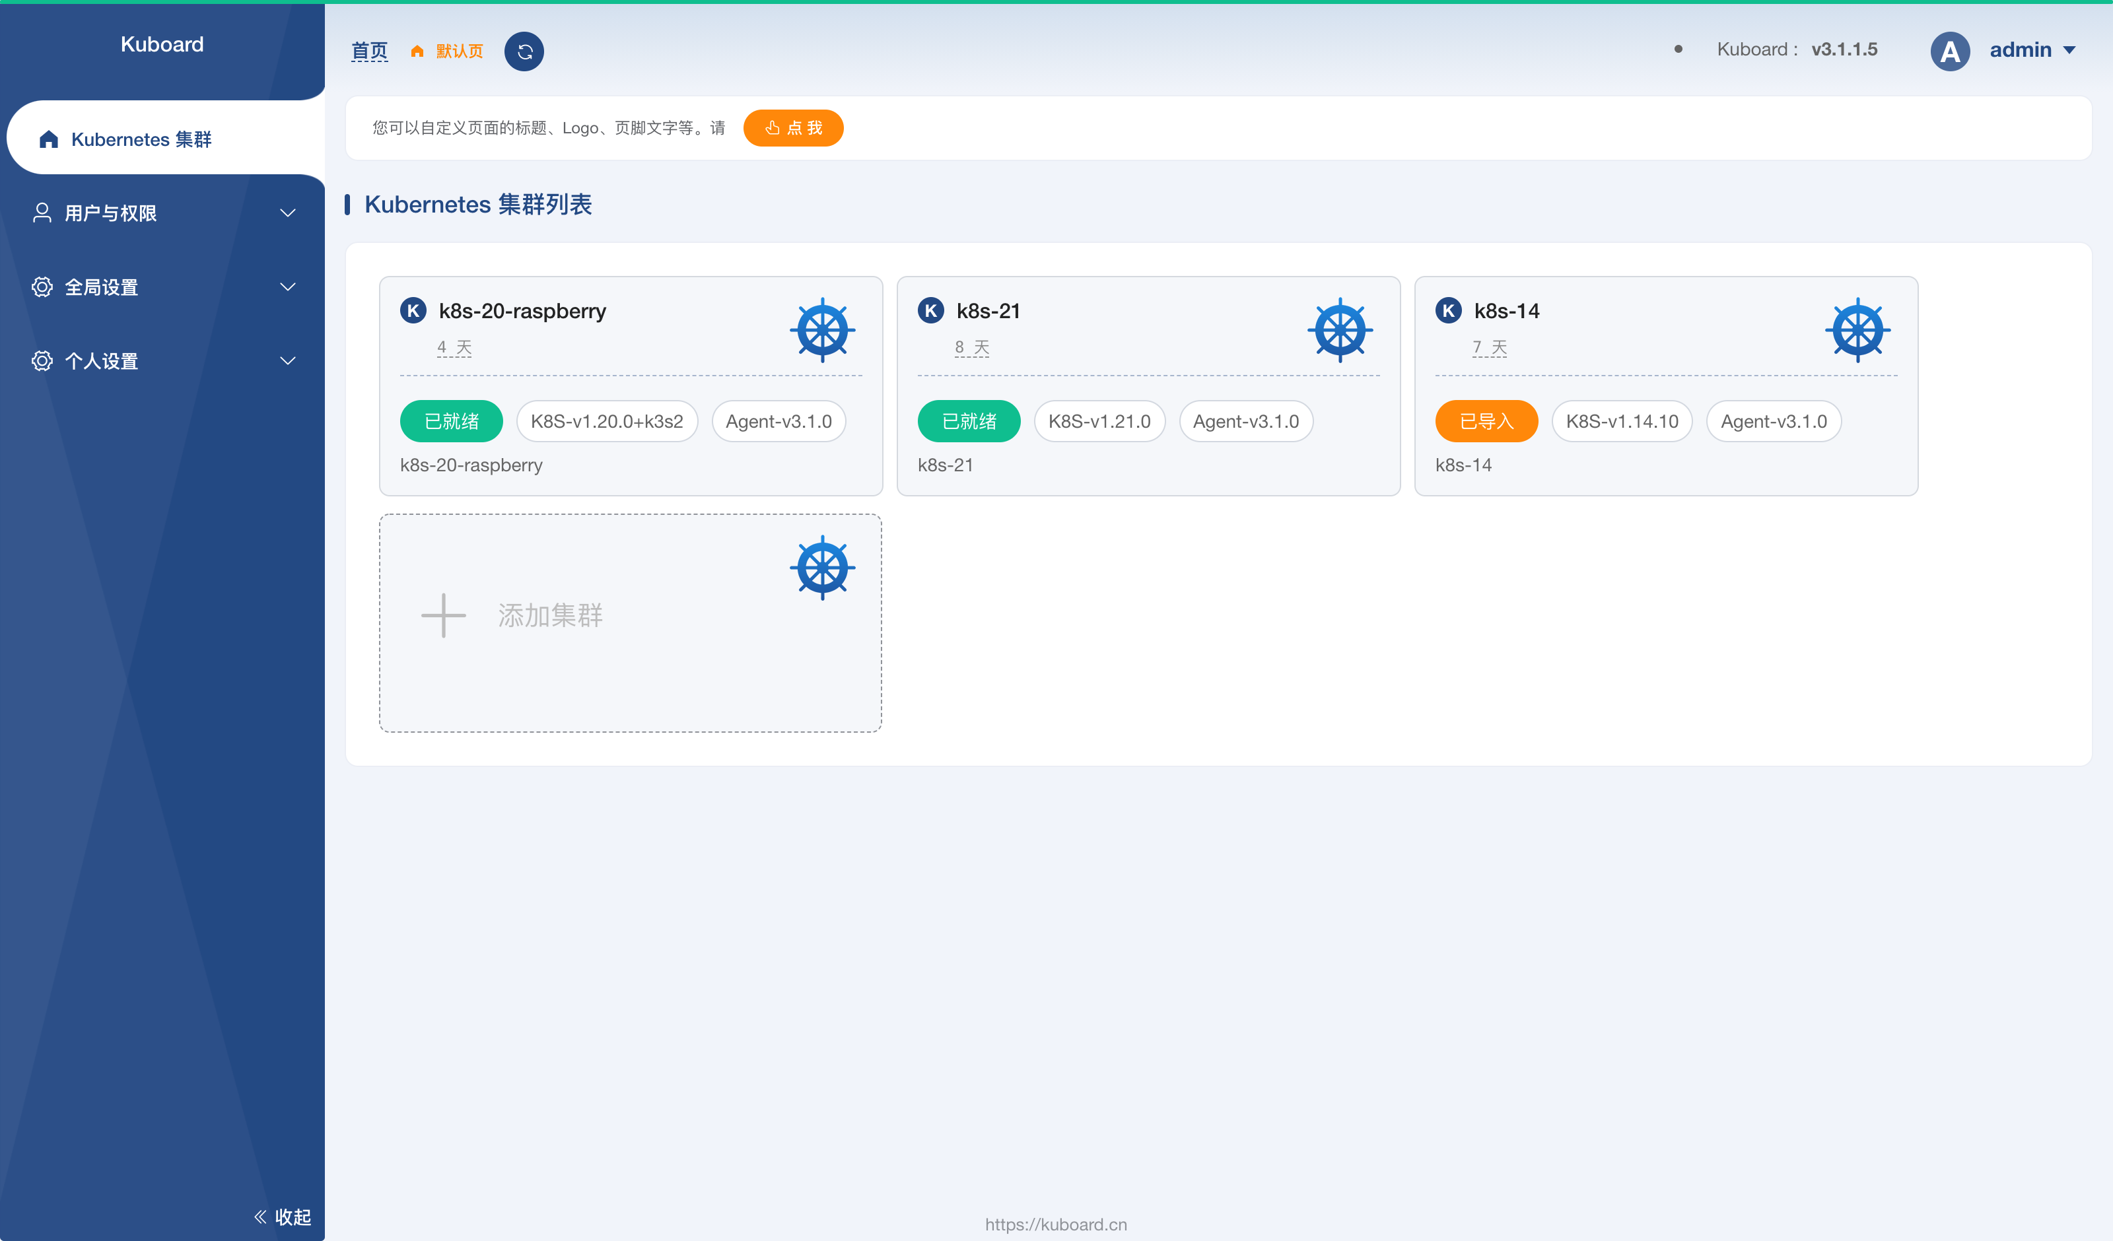Click 已就绪 status on k8s-20-raspberry

[x=451, y=421]
